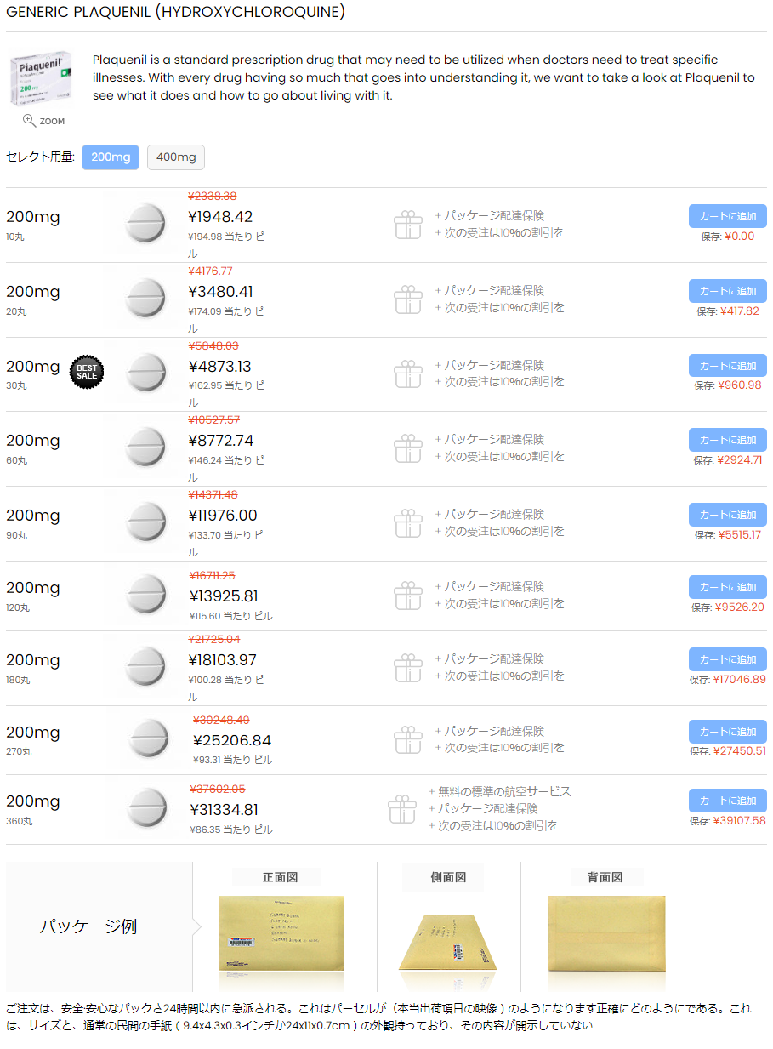Click the ¥86.35 per pill text
The image size is (773, 1049).
[231, 829]
